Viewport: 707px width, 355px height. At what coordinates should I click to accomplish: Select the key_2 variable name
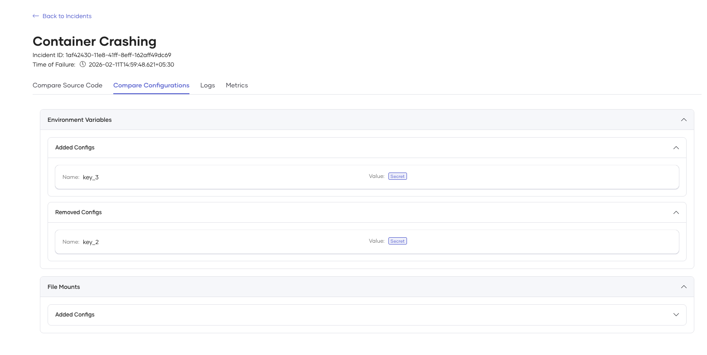(91, 242)
